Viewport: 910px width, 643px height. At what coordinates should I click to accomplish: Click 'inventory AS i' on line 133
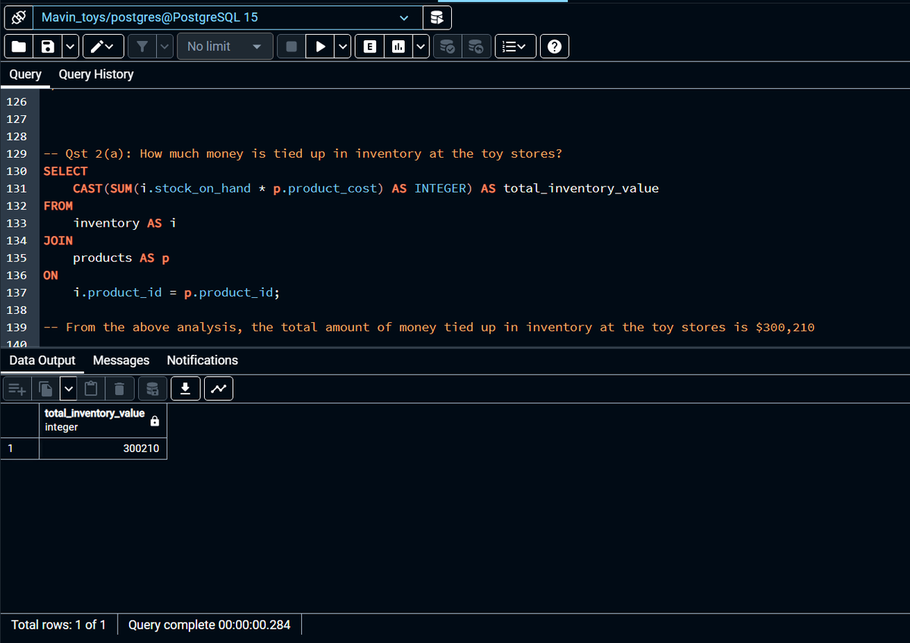point(124,224)
